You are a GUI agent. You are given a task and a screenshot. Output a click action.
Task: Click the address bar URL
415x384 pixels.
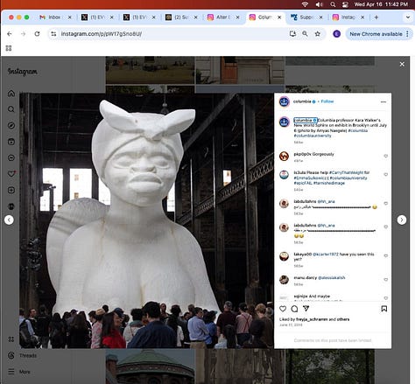102,34
